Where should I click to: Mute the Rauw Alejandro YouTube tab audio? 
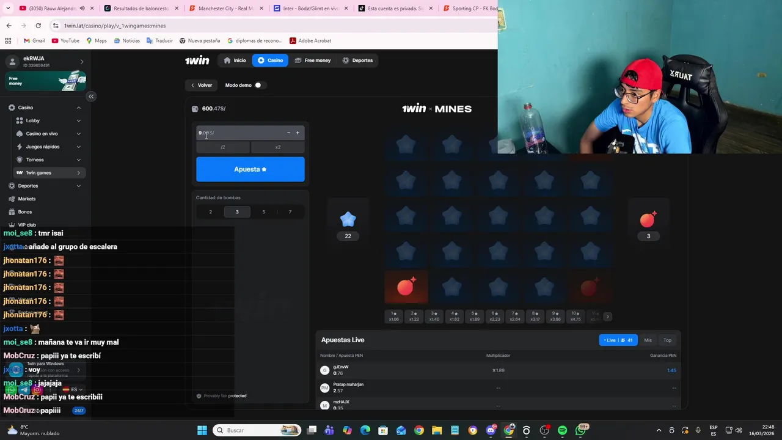82,9
